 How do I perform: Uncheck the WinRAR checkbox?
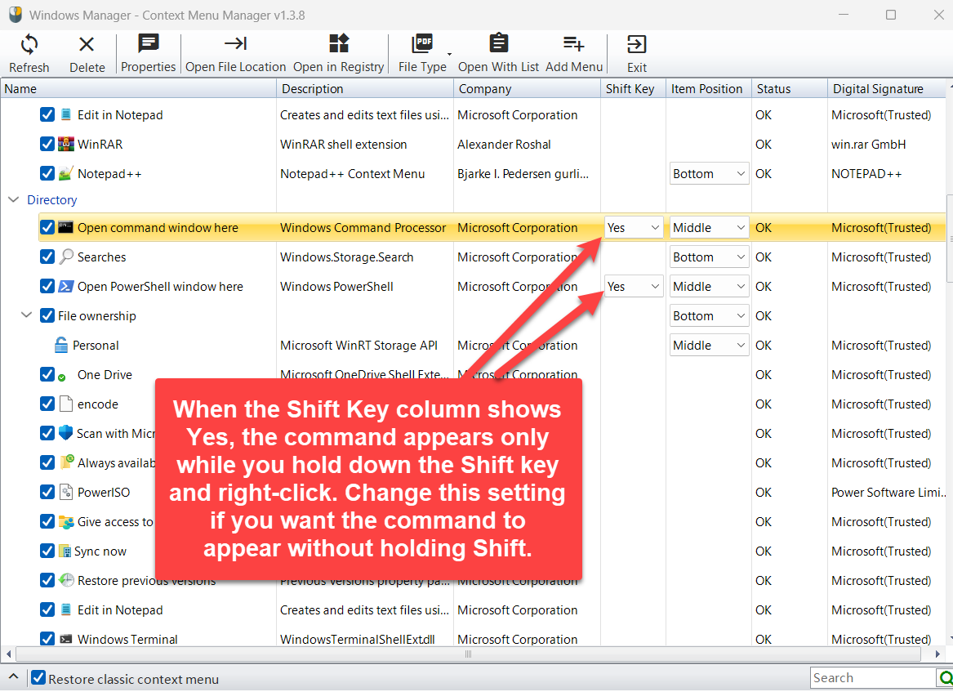click(47, 144)
